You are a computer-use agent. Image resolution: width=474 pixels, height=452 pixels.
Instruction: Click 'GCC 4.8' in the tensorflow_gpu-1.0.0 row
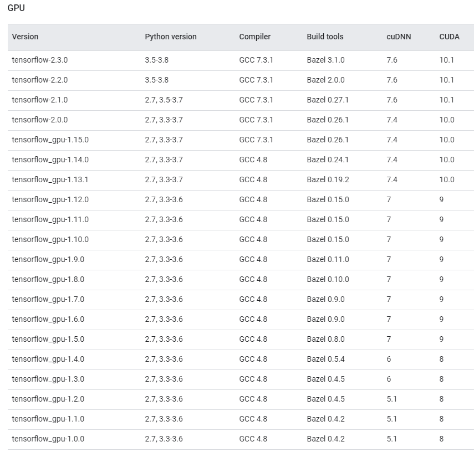[253, 439]
